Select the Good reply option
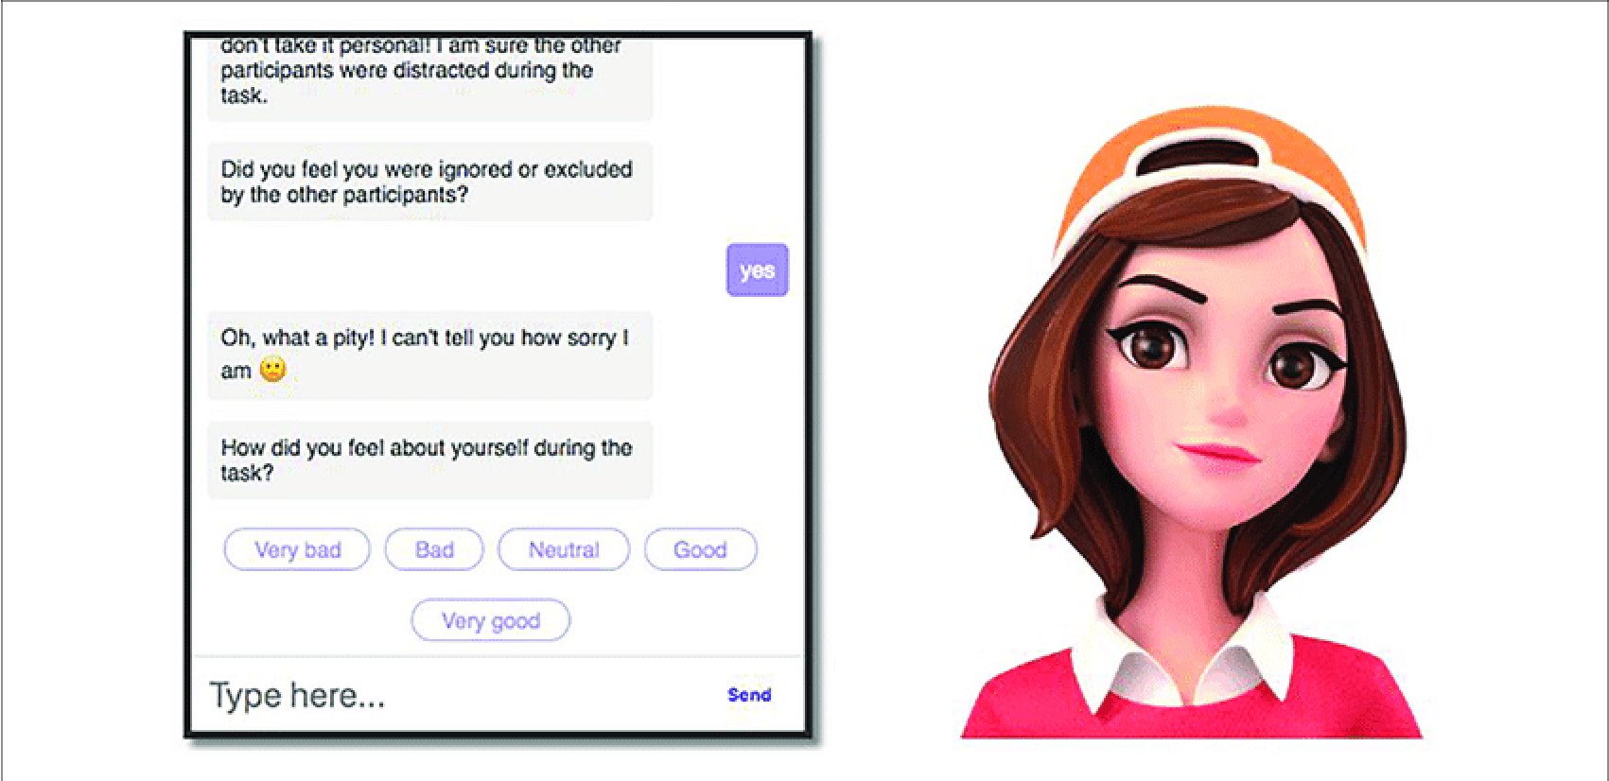1609x781 pixels. (x=700, y=549)
